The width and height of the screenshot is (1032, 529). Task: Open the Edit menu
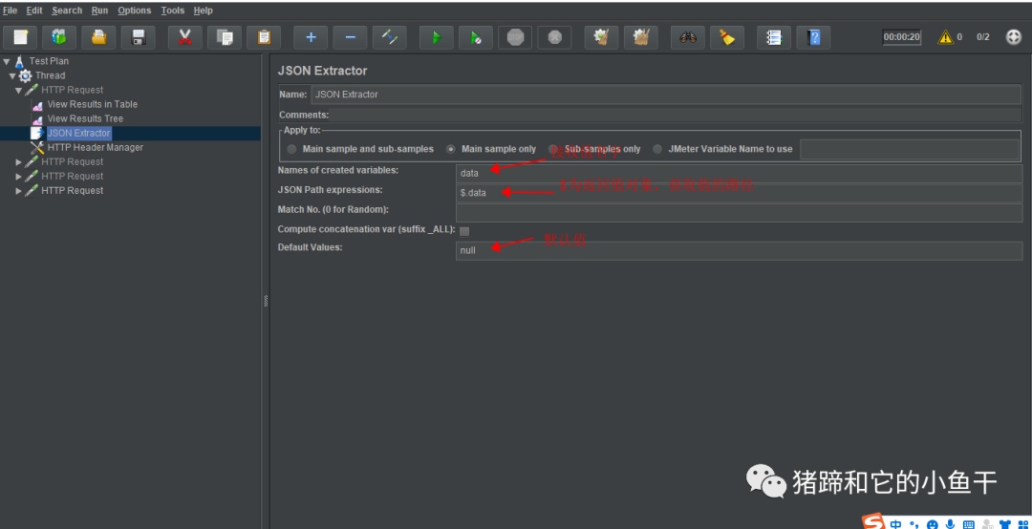(34, 11)
